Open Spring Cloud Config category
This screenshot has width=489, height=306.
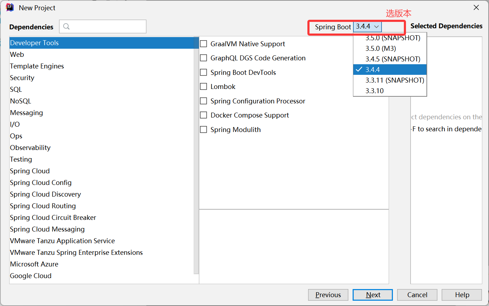(102, 182)
